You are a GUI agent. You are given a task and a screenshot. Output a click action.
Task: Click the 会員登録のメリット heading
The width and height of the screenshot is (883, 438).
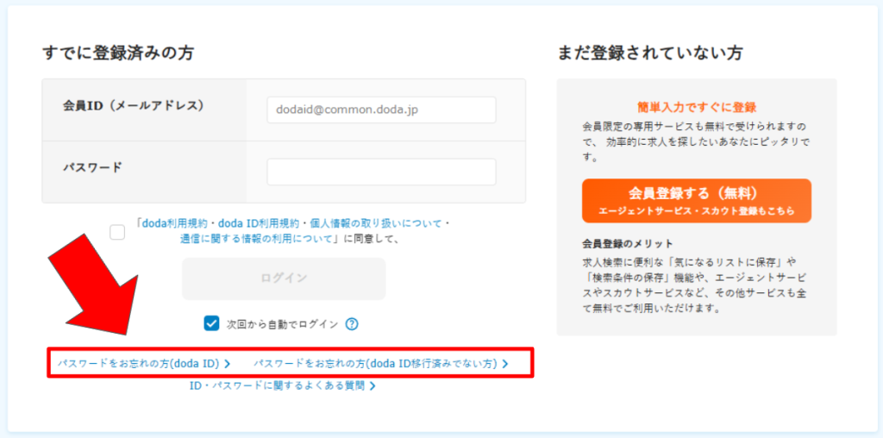pyautogui.click(x=628, y=244)
